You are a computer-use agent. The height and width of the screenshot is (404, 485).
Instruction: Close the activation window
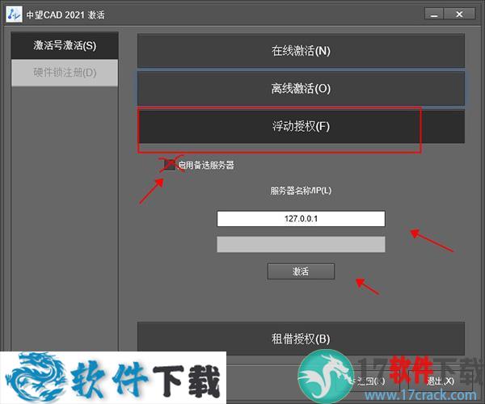tap(459, 15)
